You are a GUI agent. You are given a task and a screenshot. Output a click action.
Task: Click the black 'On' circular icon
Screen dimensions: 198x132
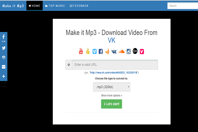[135, 51]
